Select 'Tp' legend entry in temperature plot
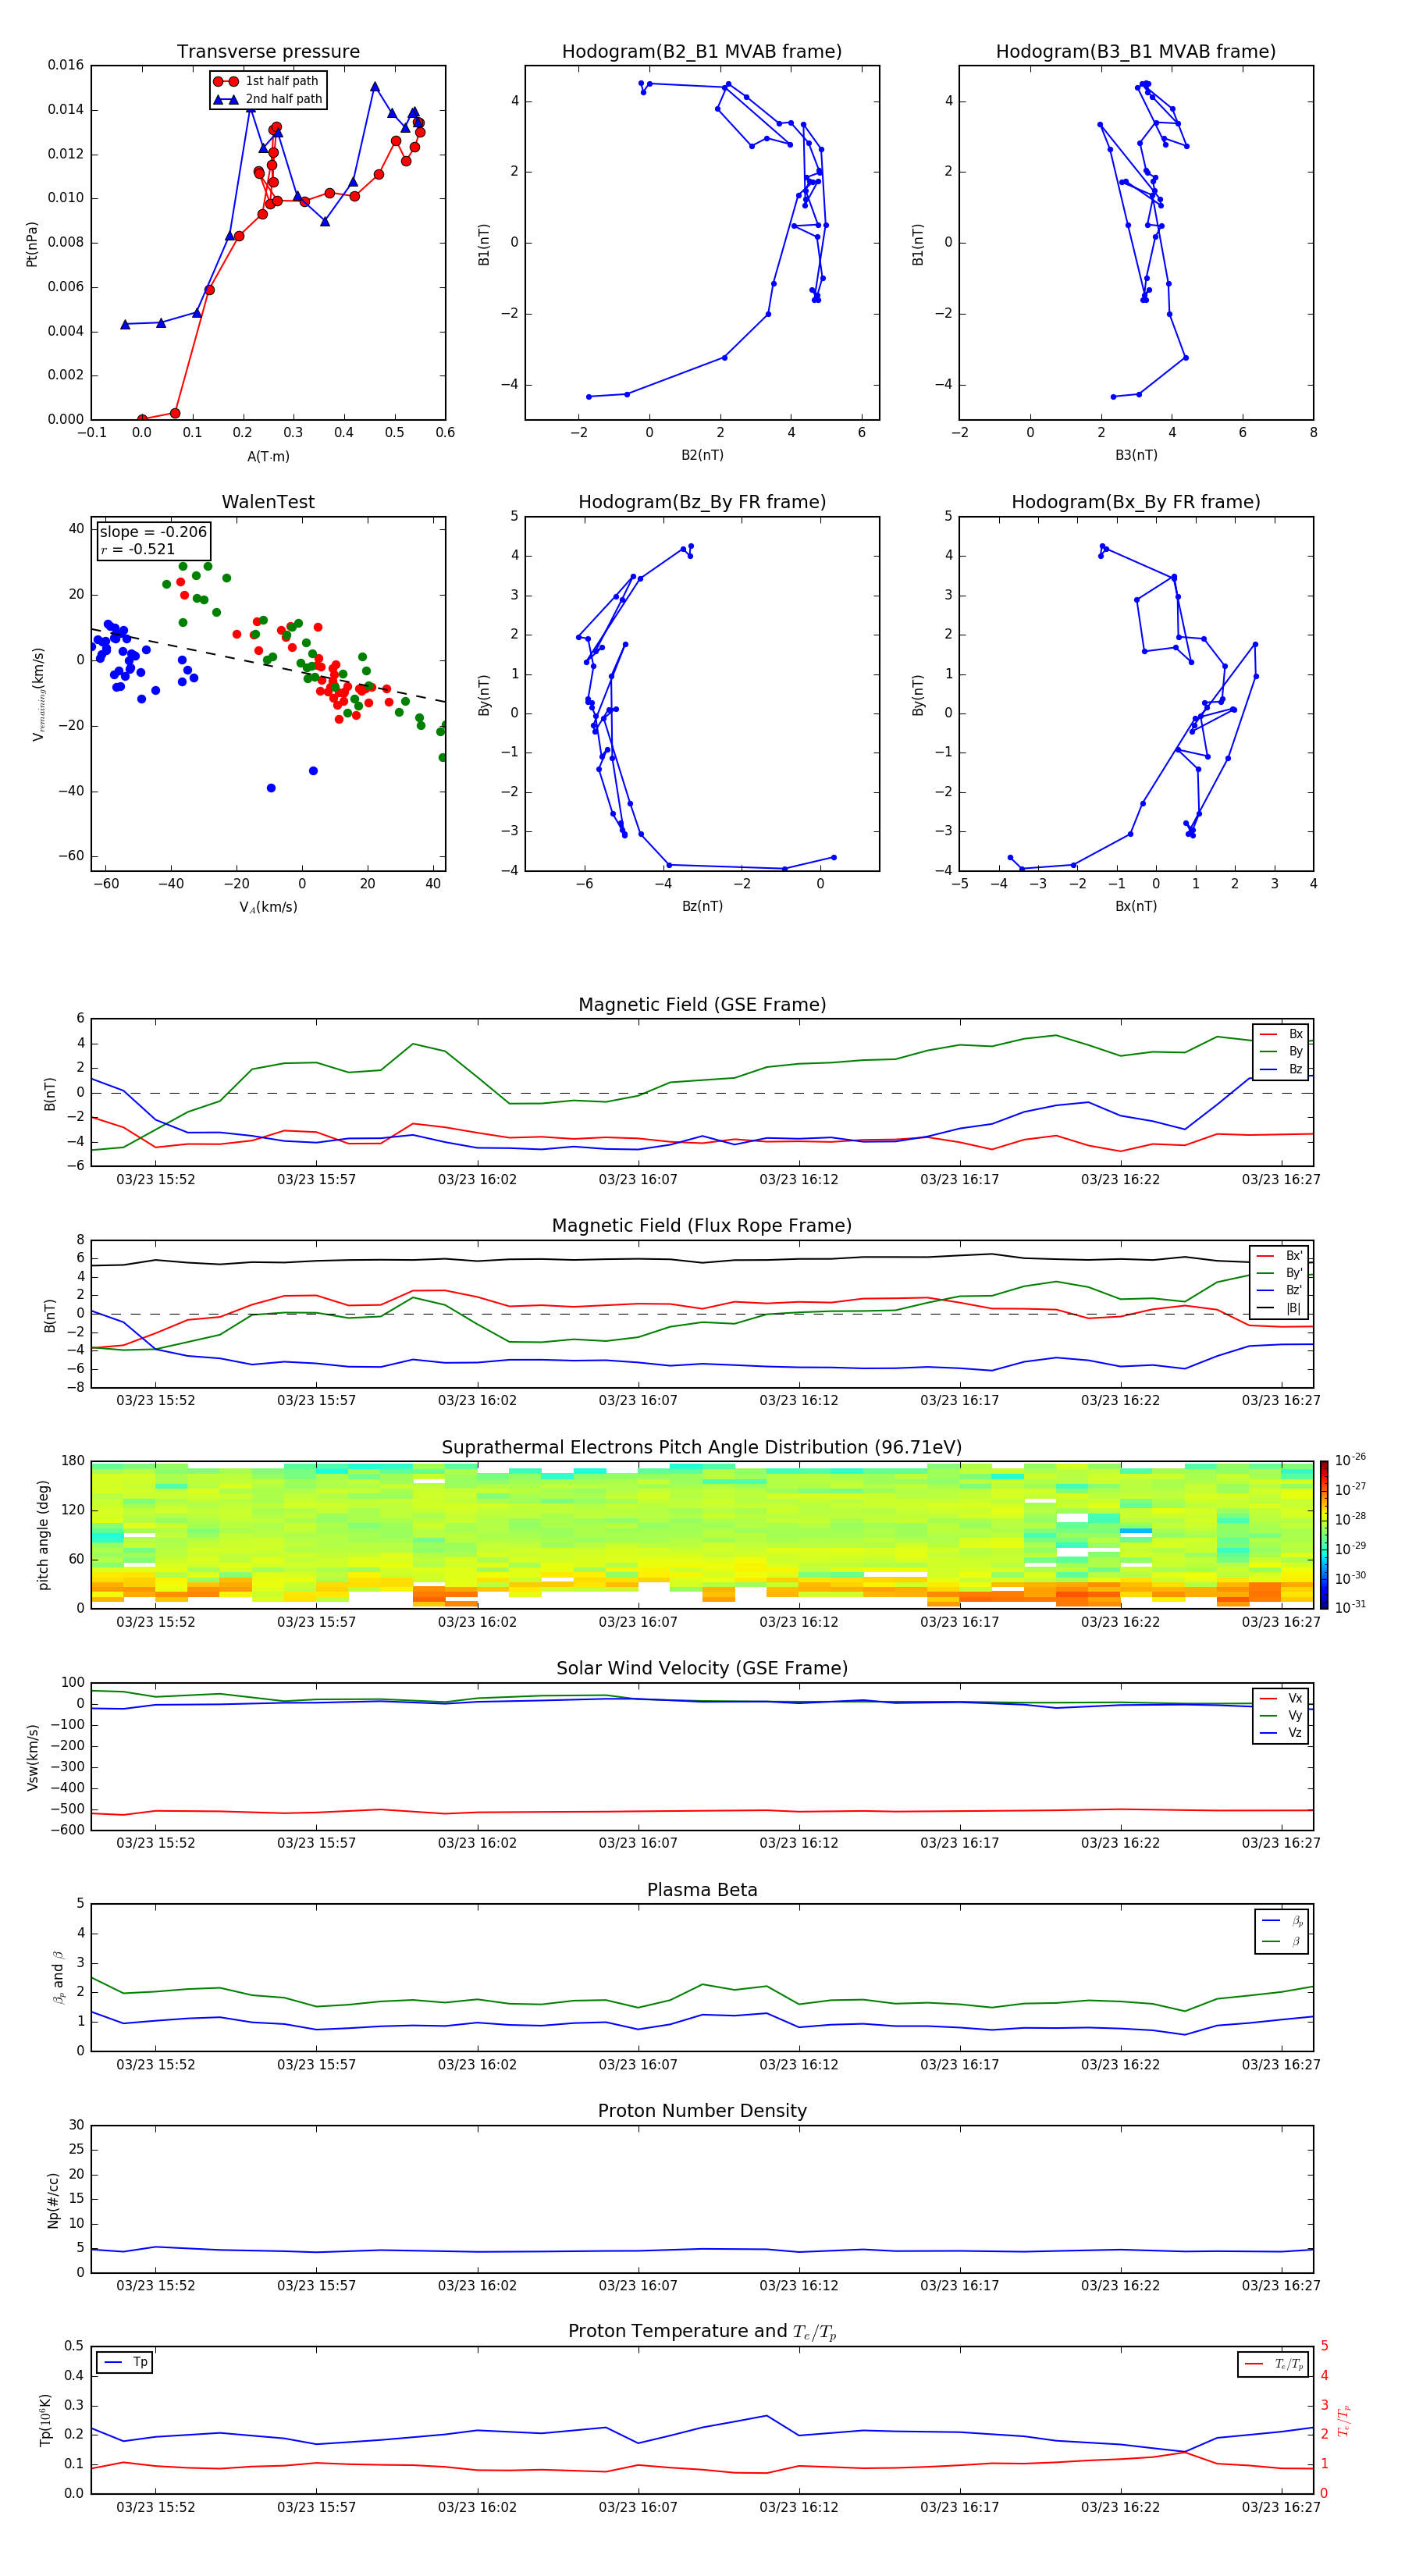 [126, 2362]
